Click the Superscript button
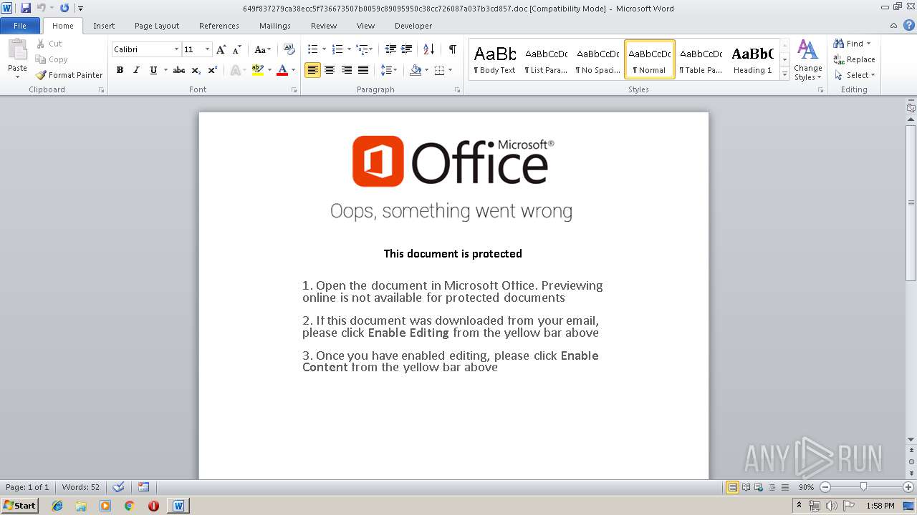The width and height of the screenshot is (917, 515). (213, 70)
